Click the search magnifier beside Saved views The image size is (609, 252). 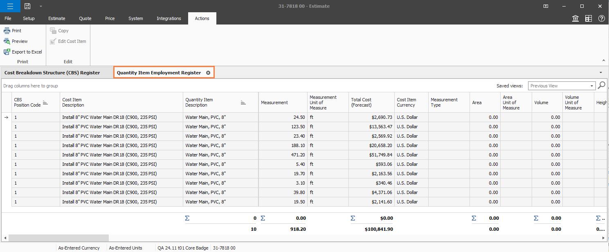601,85
